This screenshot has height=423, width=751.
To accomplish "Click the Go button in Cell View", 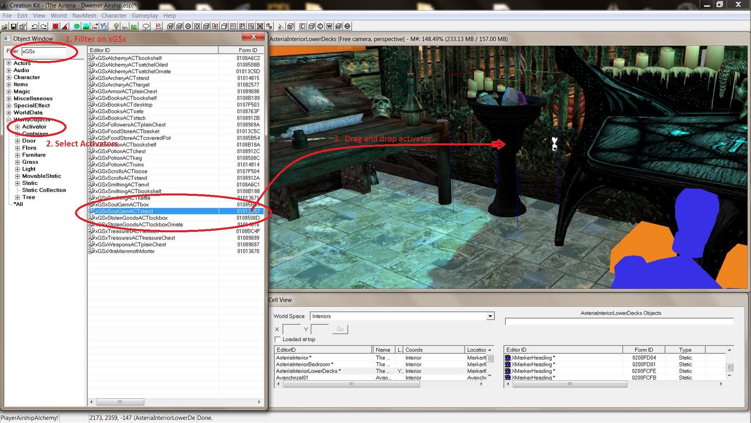I will coord(340,329).
